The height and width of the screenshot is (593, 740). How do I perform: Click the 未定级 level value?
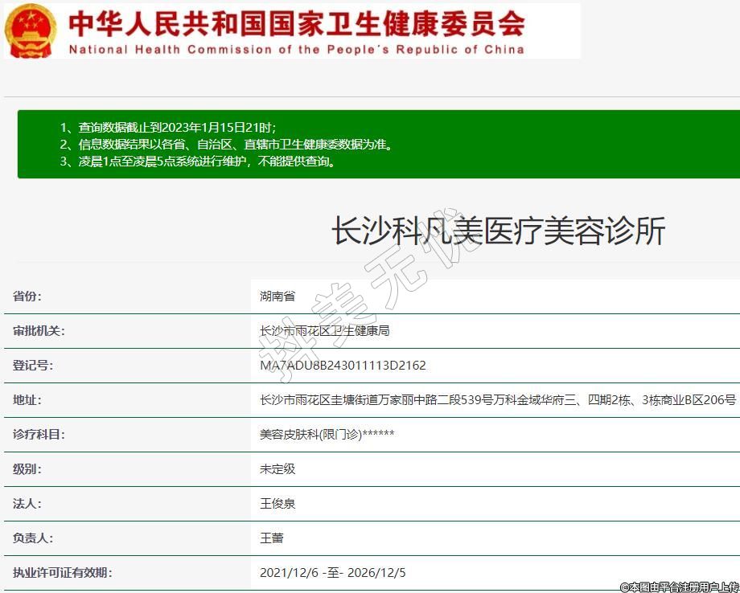click(277, 469)
